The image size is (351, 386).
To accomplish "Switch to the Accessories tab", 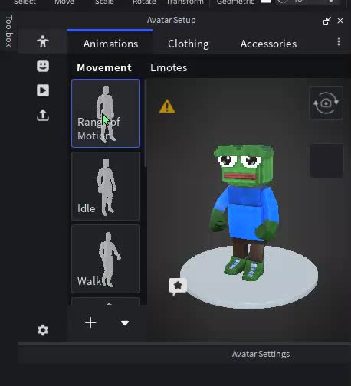I will click(x=268, y=44).
